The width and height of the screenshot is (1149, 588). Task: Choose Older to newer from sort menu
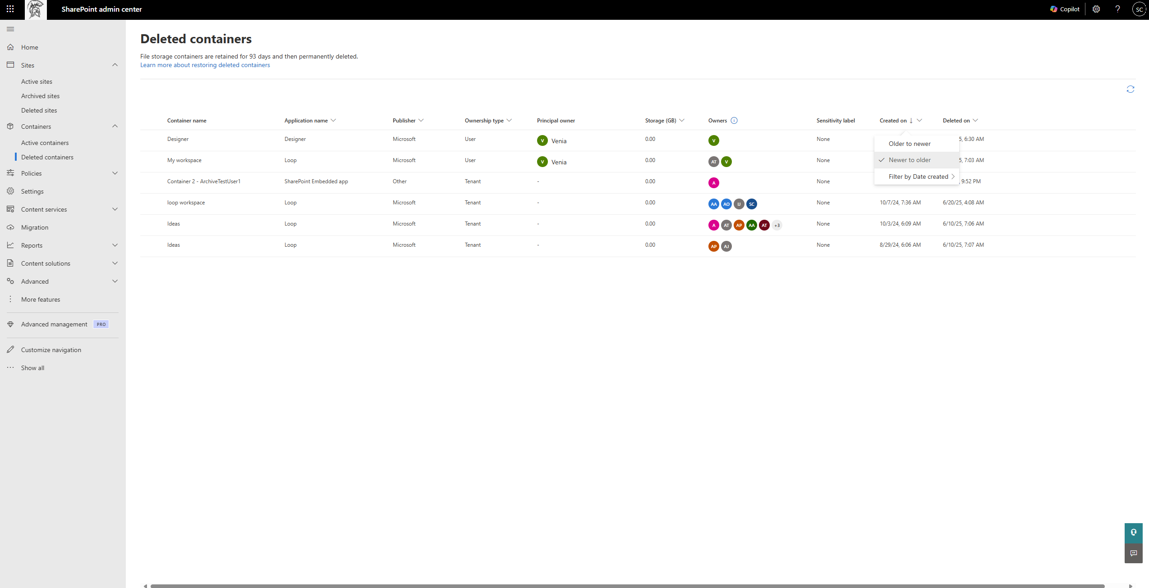tap(910, 143)
